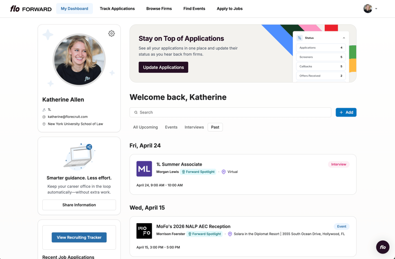Click the Event tag
The image size is (395, 259).
click(x=341, y=227)
